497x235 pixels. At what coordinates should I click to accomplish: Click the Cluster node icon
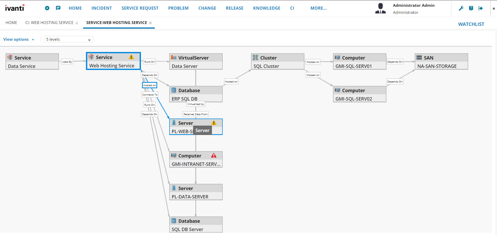pyautogui.click(x=255, y=58)
